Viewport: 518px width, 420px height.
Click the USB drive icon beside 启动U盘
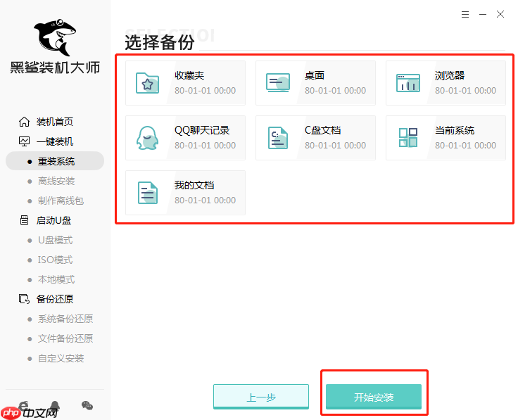point(24,220)
